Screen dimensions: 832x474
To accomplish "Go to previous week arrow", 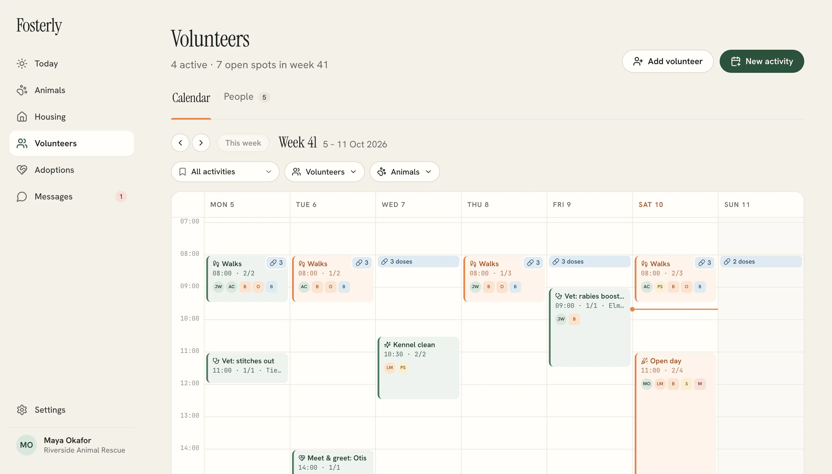I will (x=180, y=143).
